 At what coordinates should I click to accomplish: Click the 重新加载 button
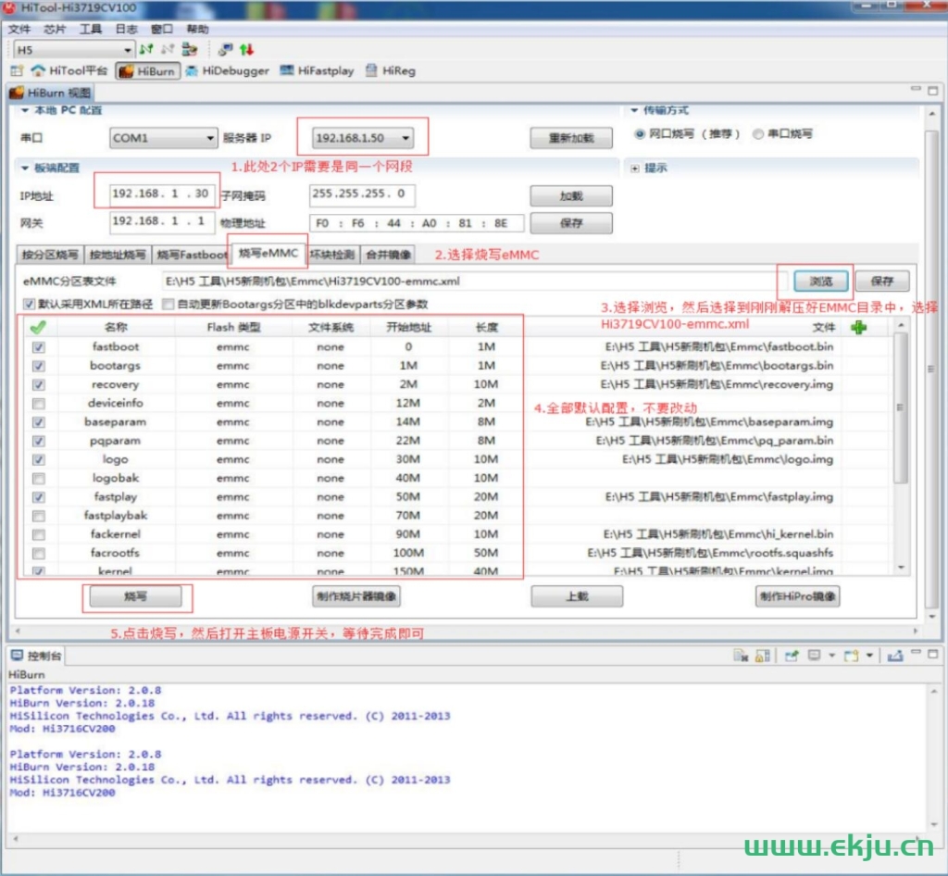(x=570, y=138)
